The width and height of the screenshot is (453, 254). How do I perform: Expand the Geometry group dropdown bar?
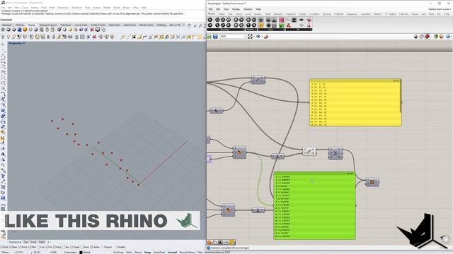coord(225,30)
